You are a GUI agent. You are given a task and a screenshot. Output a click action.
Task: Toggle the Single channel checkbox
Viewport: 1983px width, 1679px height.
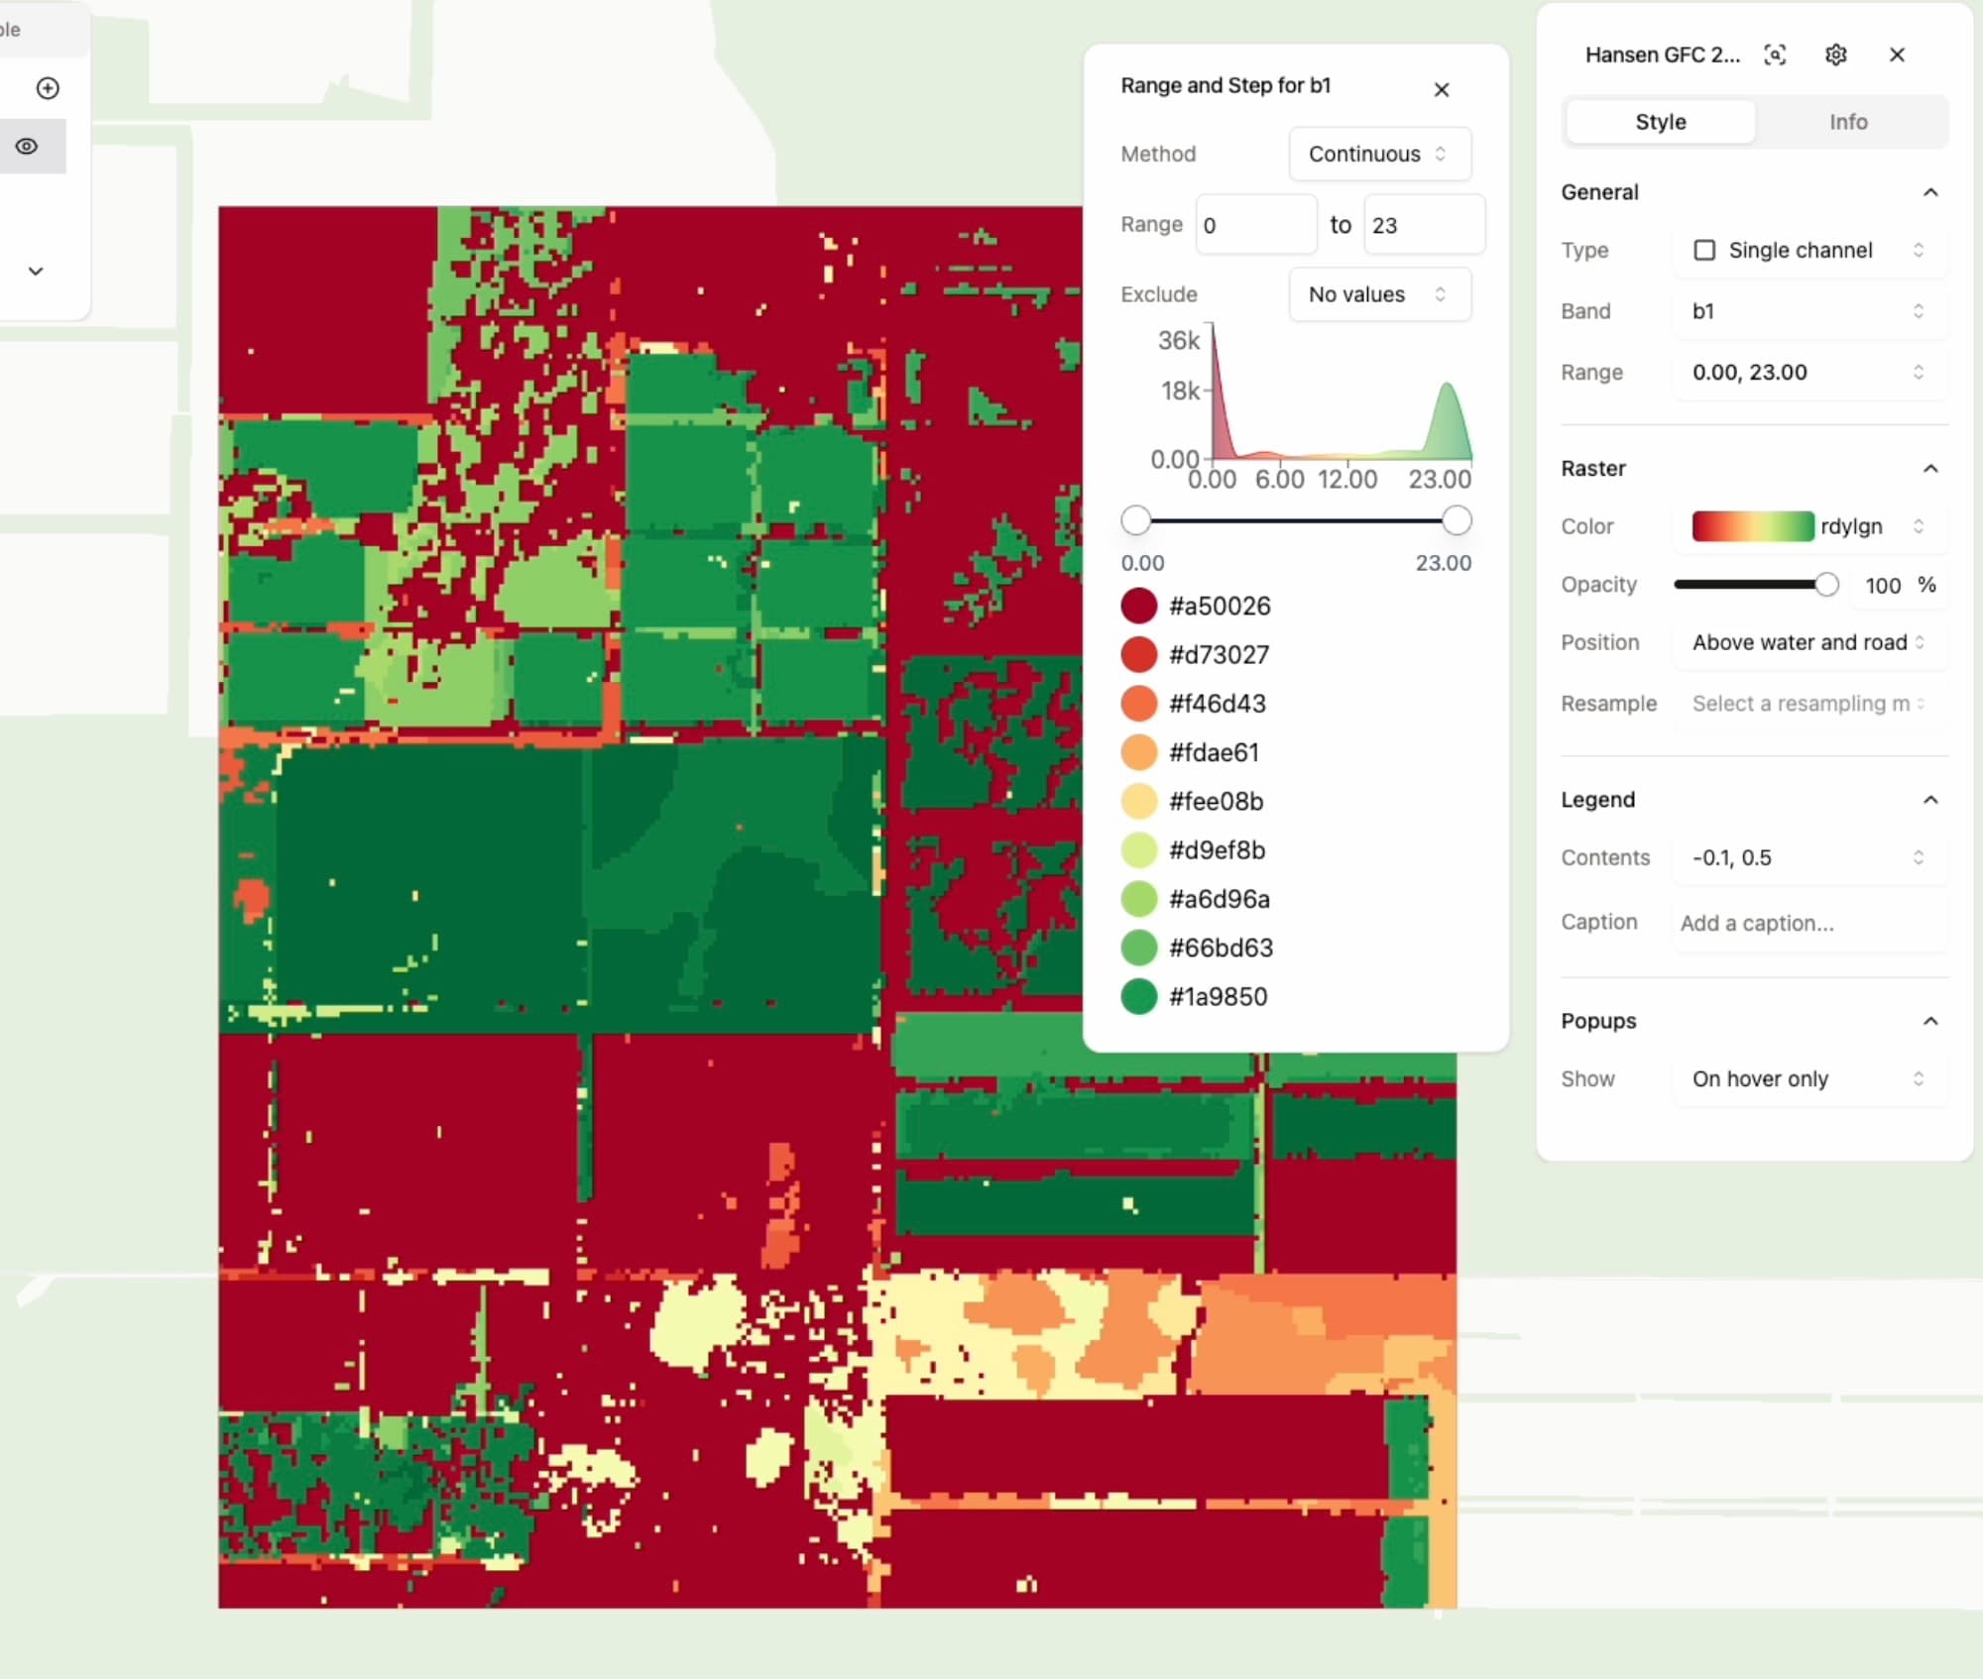[1701, 250]
